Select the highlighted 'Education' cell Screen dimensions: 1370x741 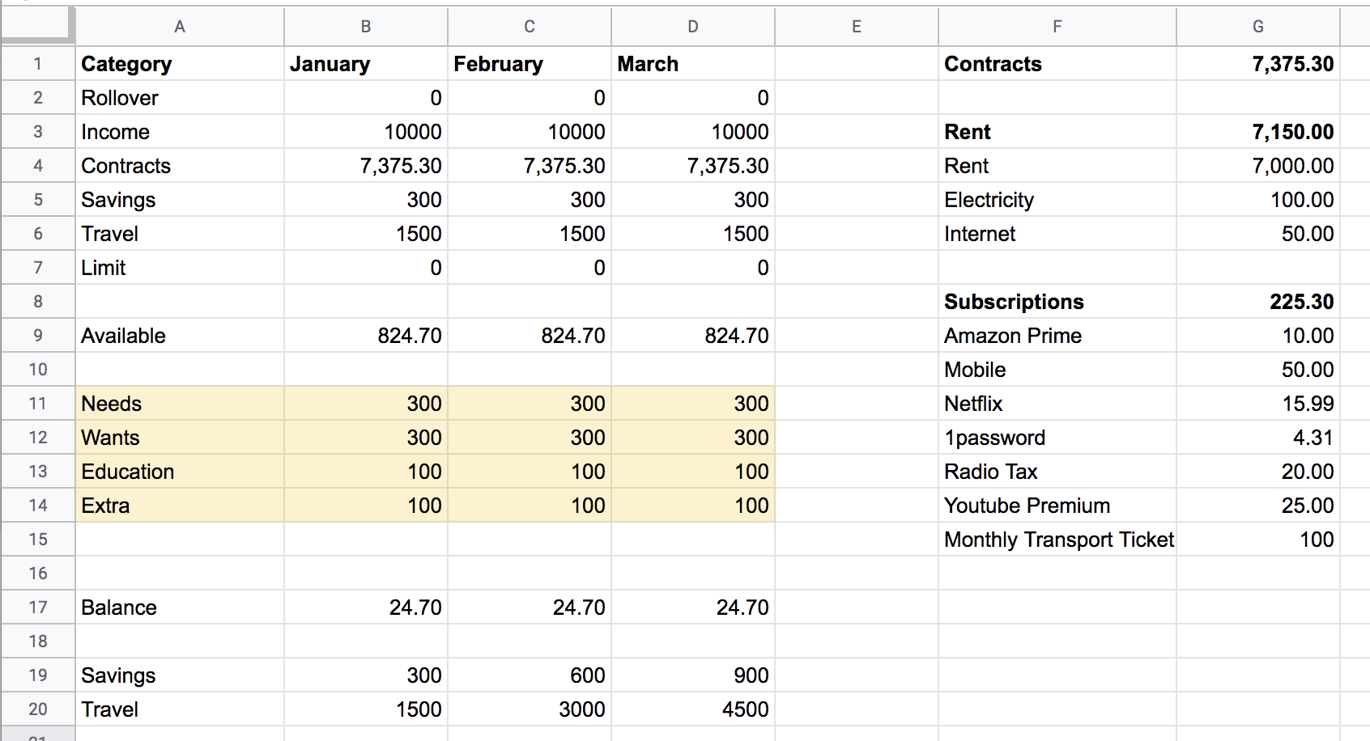click(180, 472)
